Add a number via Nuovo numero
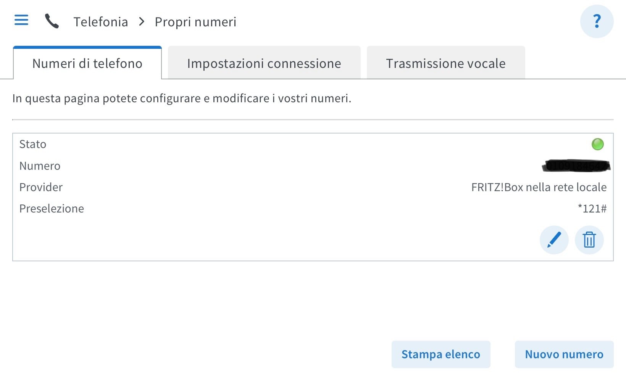The width and height of the screenshot is (626, 375). coord(564,354)
